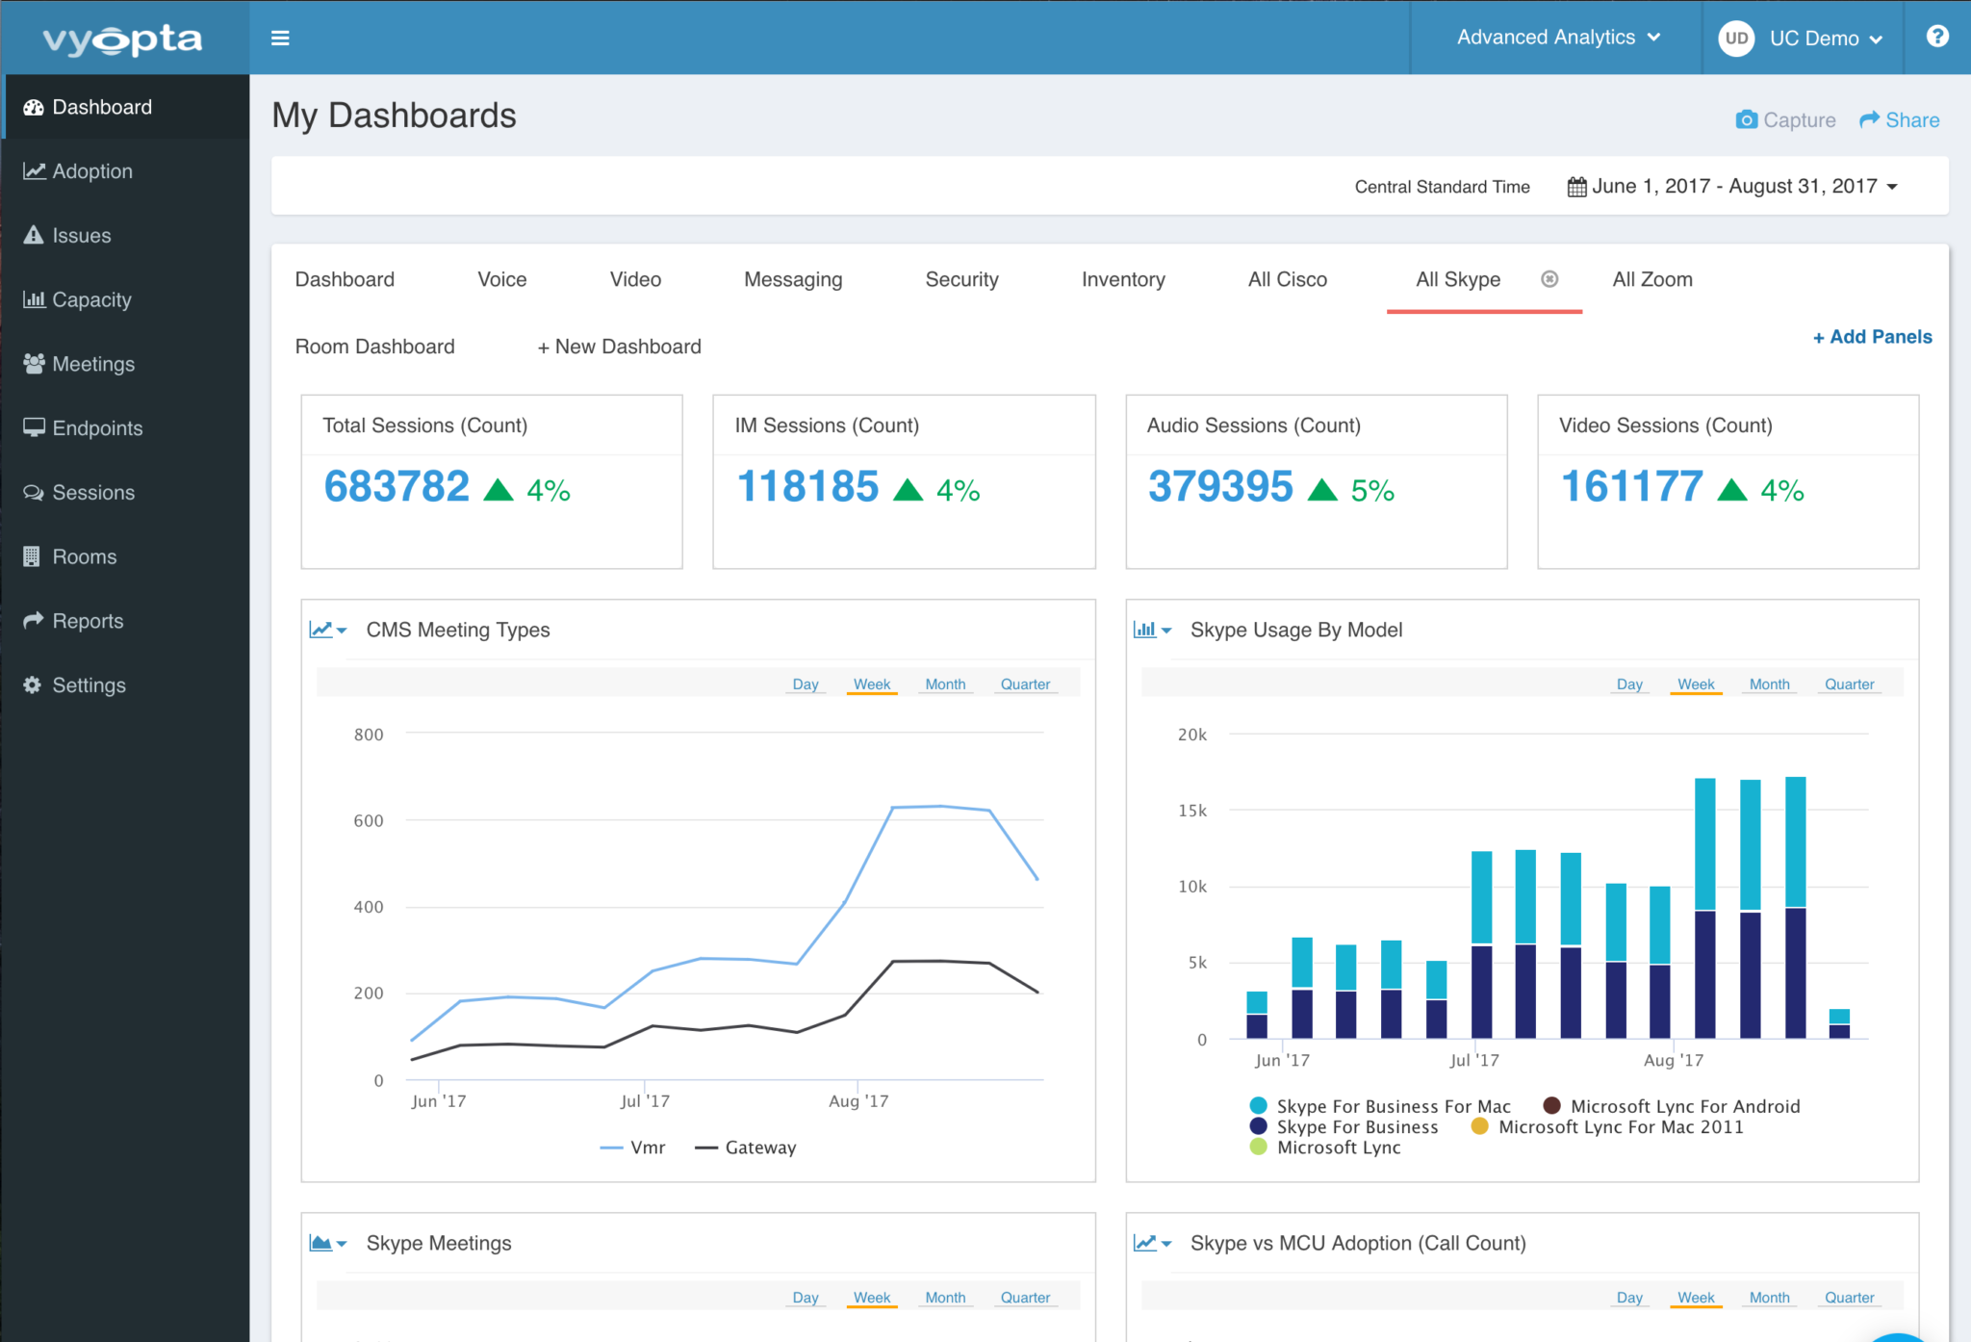This screenshot has height=1342, width=1971.
Task: Click Skype Meetings area chart icon
Action: (320, 1243)
